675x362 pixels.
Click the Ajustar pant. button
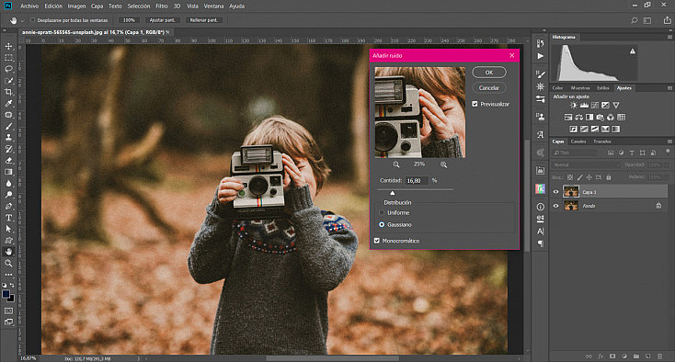(162, 20)
